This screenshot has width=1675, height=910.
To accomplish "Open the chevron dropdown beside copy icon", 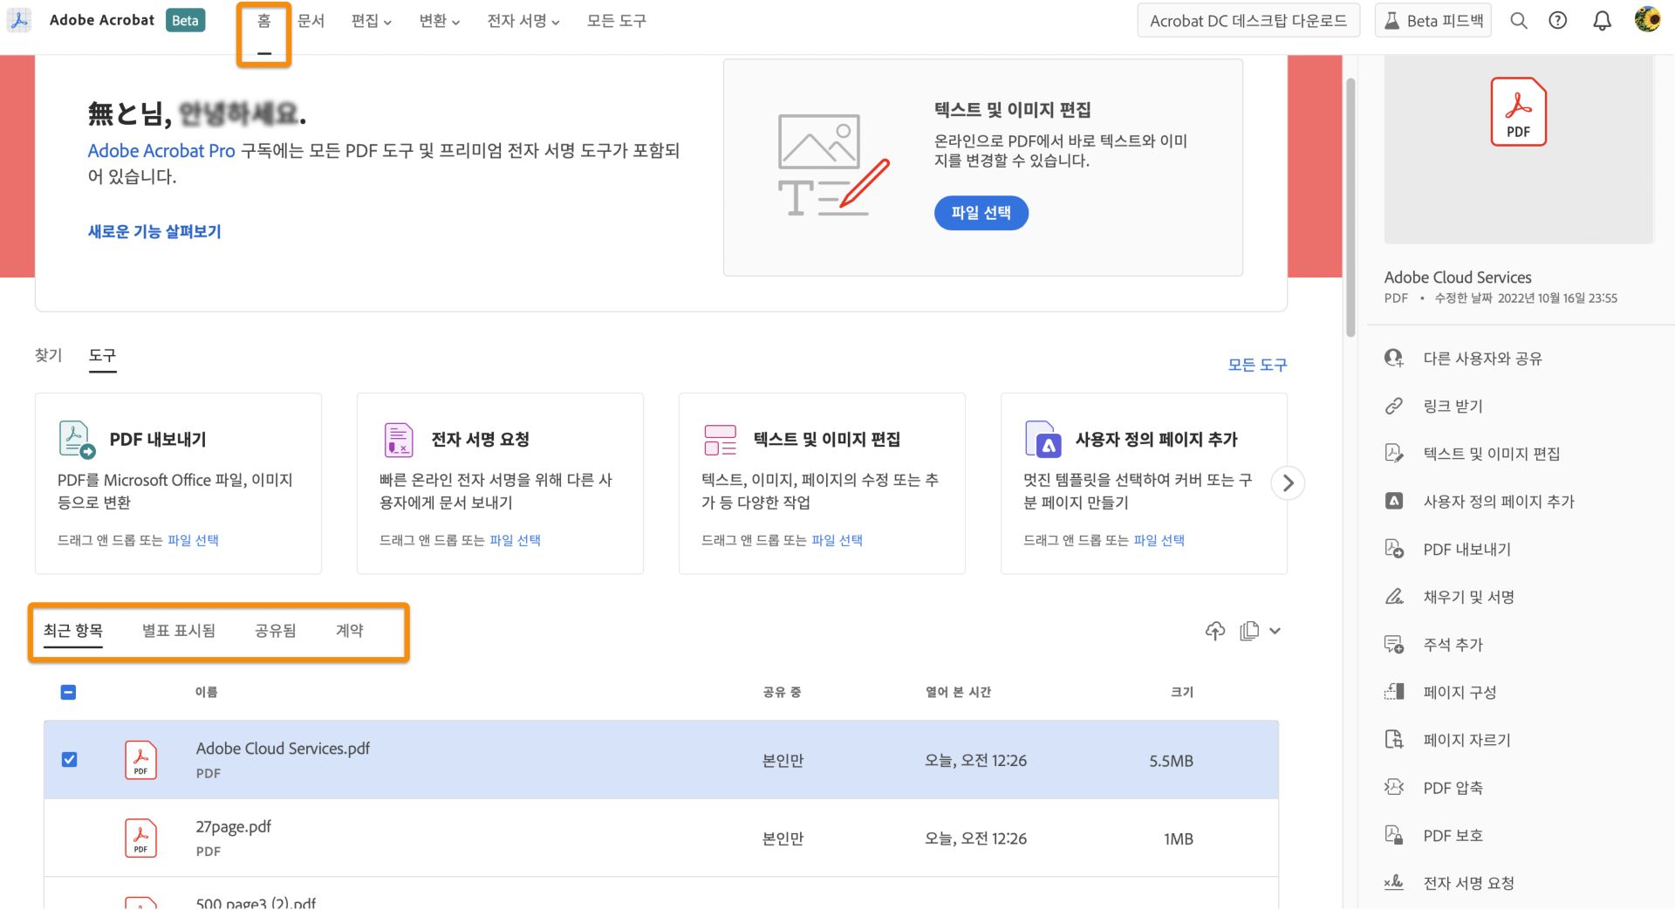I will (1275, 631).
